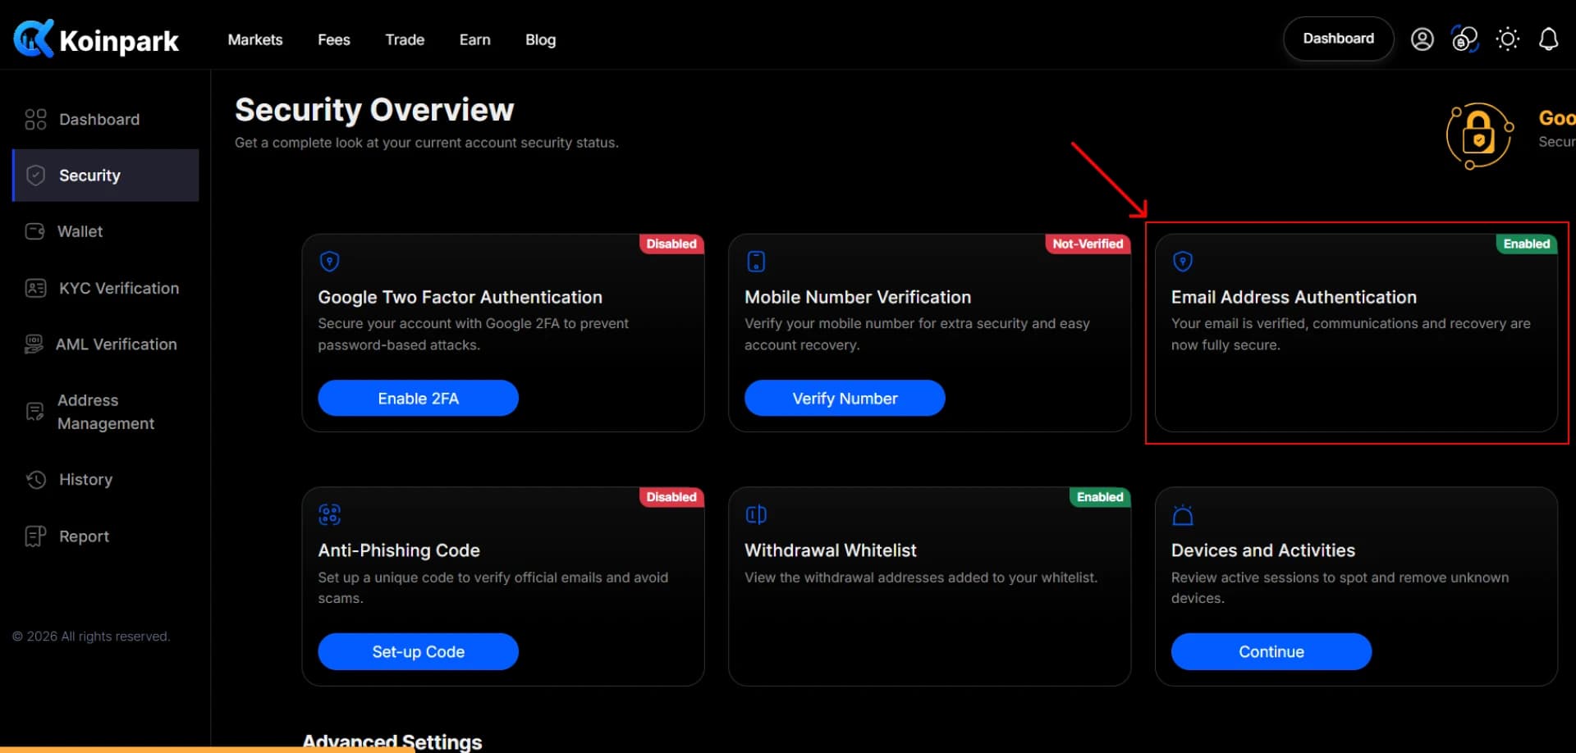Click the Koinpark logo

point(96,39)
